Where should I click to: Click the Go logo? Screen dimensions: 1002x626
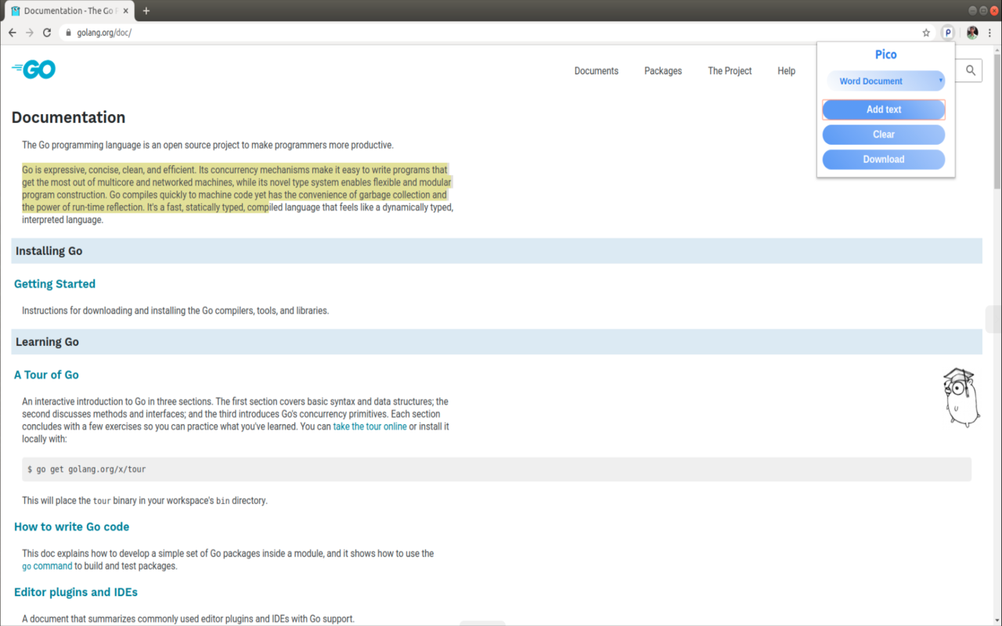34,70
